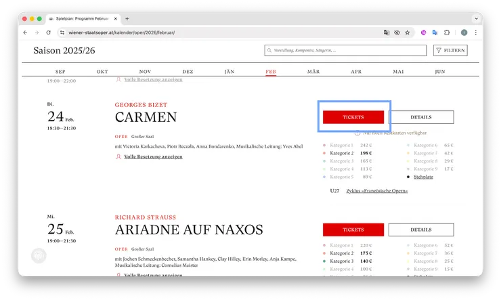
Task: Click the crossed-eye icon in address bar
Action: 397,33
